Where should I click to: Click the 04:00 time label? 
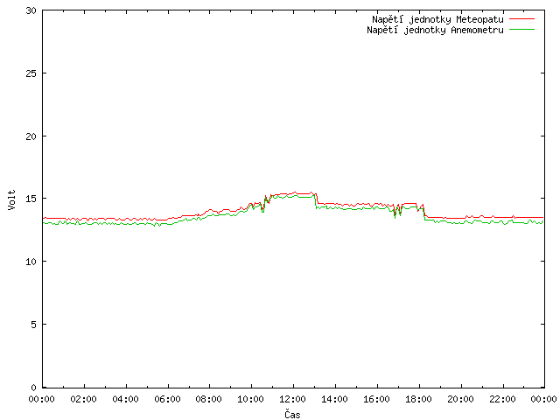[125, 399]
